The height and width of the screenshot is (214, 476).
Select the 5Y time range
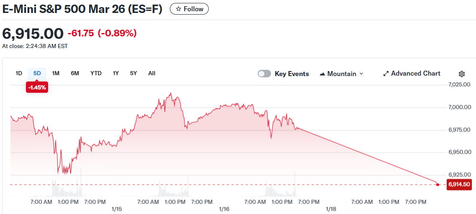point(133,73)
